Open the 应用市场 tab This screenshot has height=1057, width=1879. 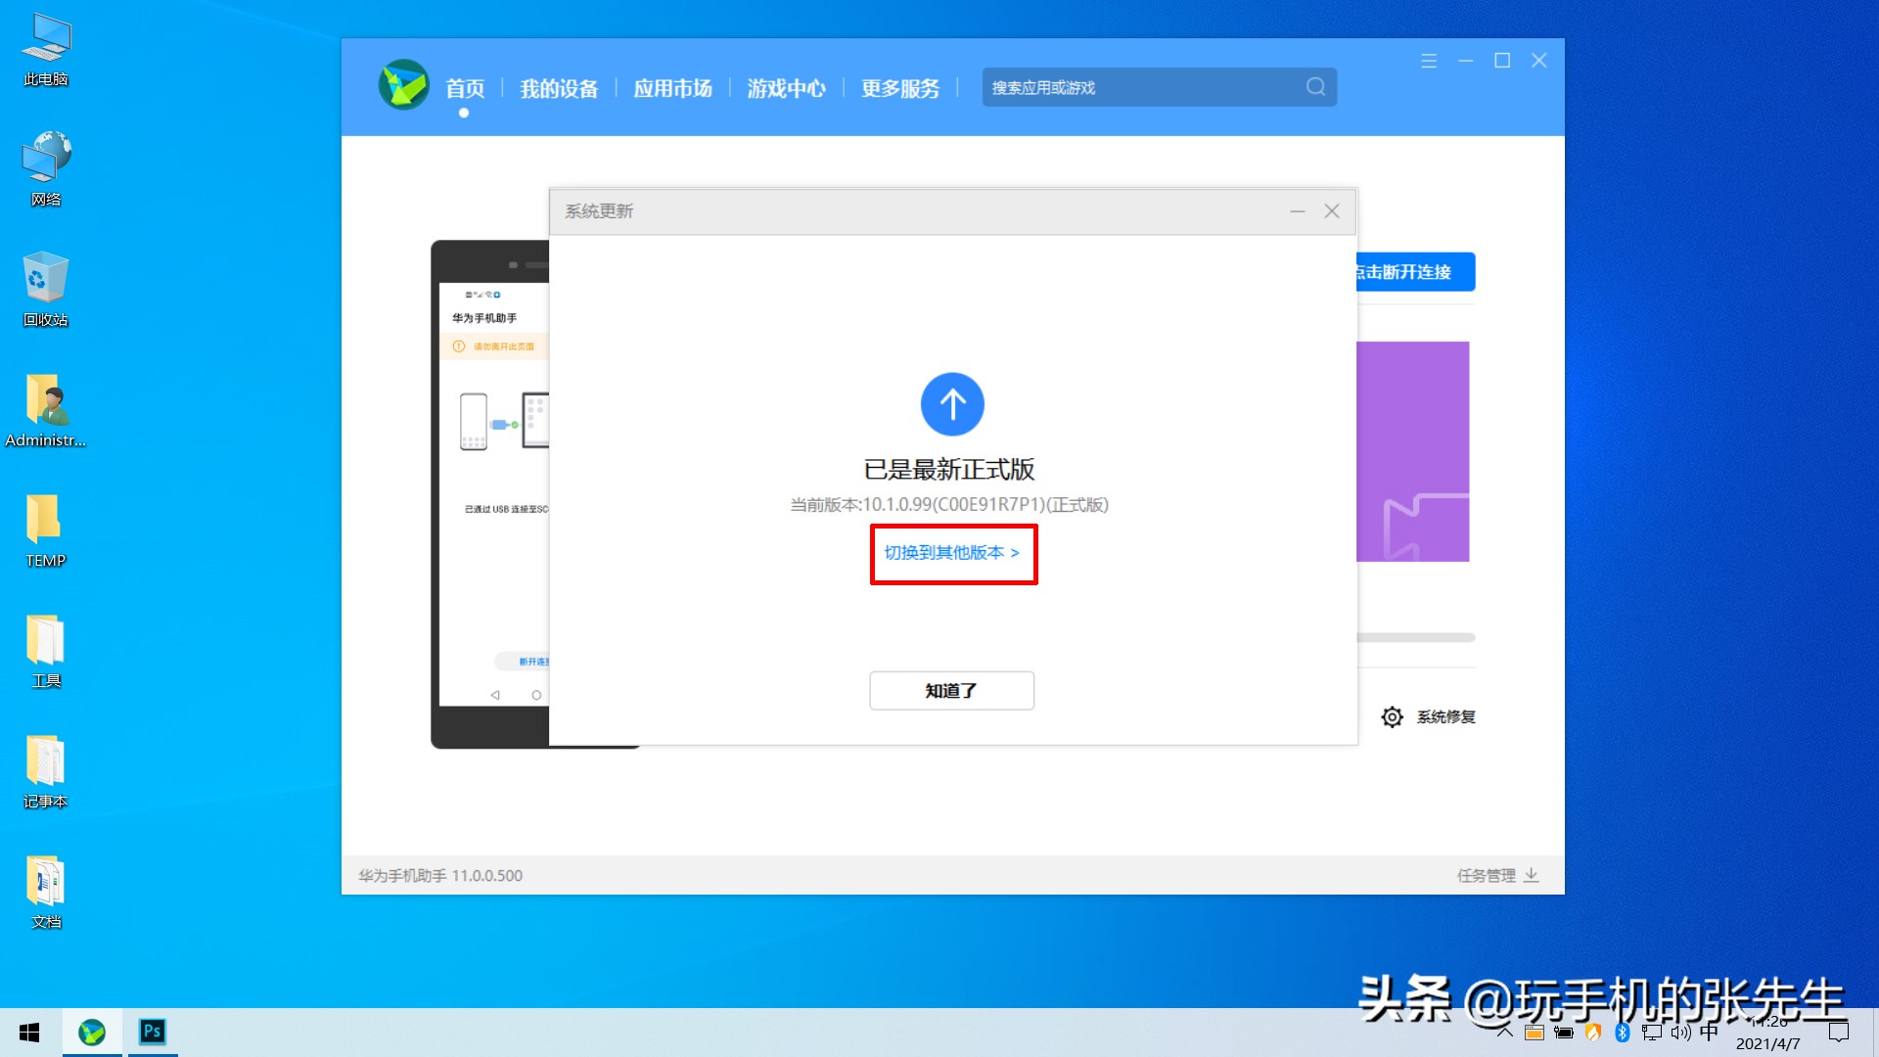672,88
